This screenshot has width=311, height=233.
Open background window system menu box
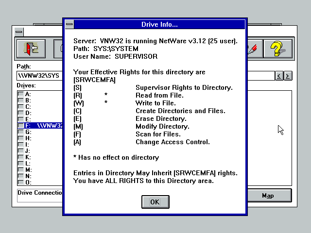pos(19,32)
